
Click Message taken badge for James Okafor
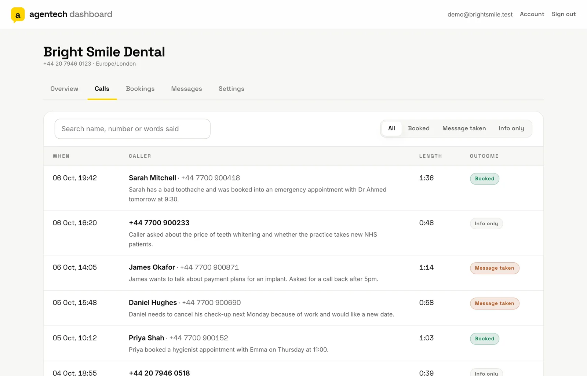[x=495, y=268]
